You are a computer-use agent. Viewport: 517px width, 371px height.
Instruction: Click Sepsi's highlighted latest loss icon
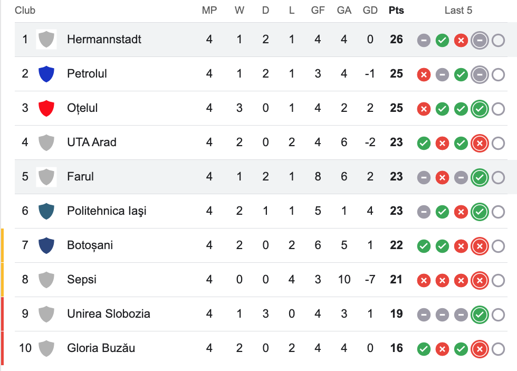click(x=480, y=280)
